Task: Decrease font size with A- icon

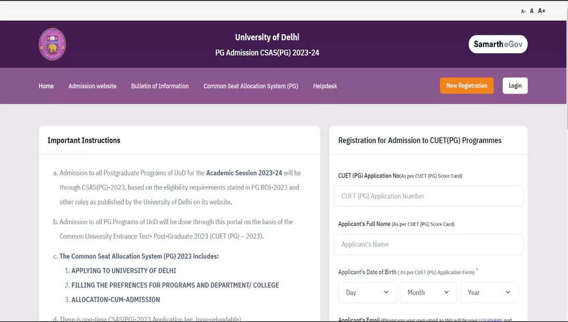Action: pos(523,11)
